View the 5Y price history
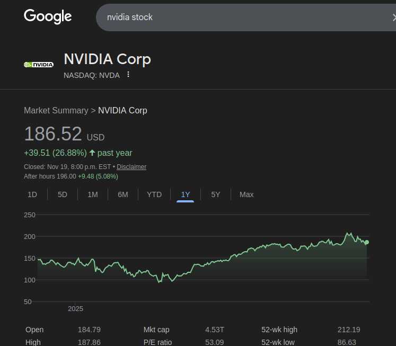 click(216, 194)
